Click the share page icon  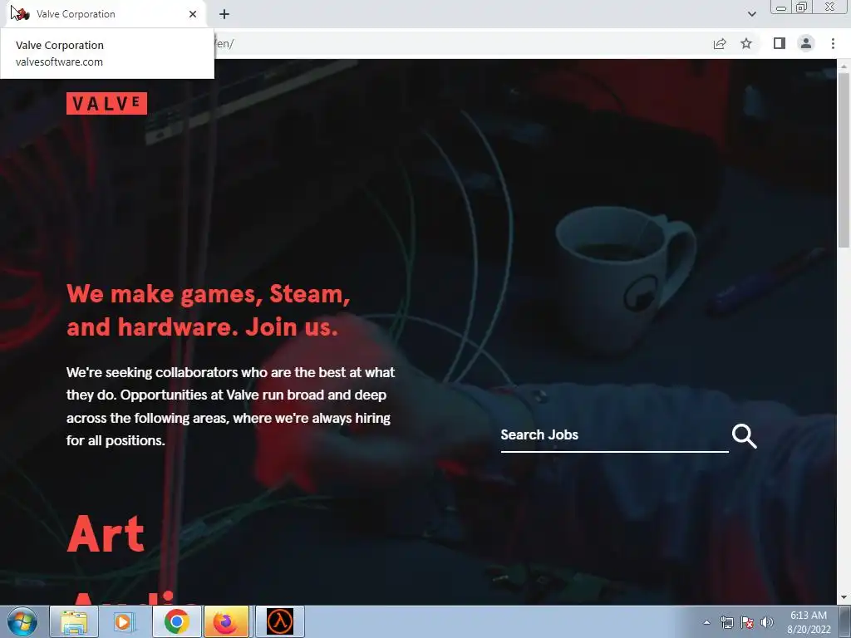click(720, 43)
